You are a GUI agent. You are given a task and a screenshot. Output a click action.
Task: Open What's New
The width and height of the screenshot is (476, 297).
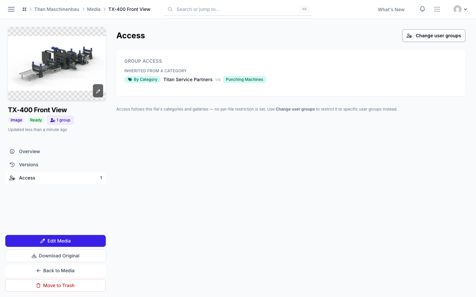point(391,10)
